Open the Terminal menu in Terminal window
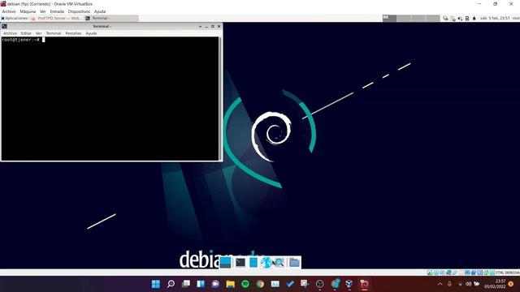 54,33
